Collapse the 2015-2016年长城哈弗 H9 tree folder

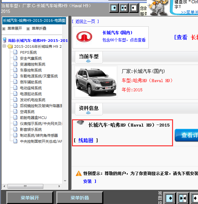pyautogui.click(x=4, y=46)
